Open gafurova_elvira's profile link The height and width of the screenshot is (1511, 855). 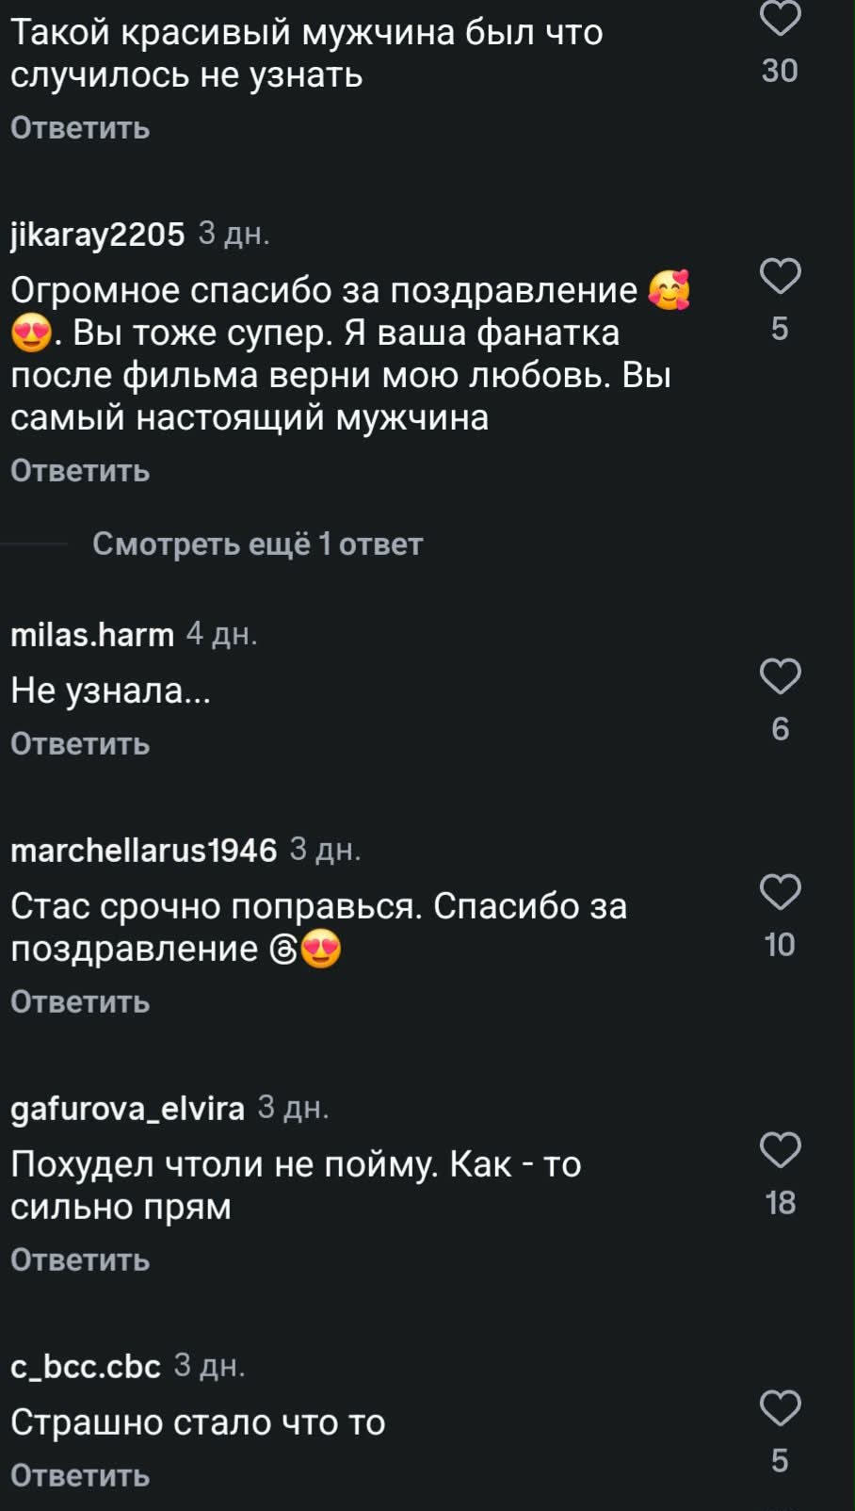click(x=127, y=1108)
